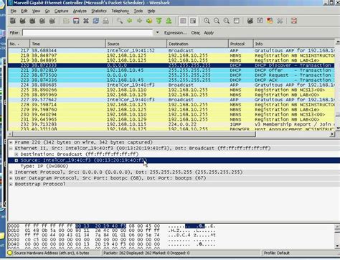Collapse the Ethernet II tree node
The height and width of the screenshot is (260, 340).
click(x=11, y=148)
